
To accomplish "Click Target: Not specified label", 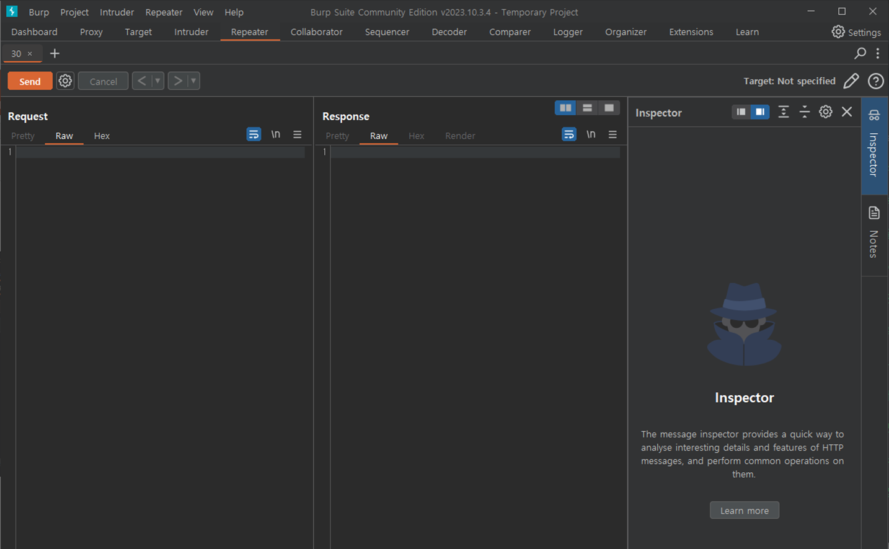I will click(x=789, y=81).
